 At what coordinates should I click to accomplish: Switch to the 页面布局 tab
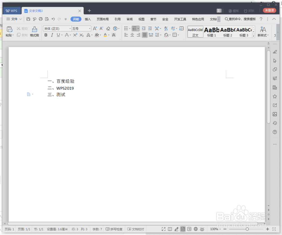pos(103,19)
